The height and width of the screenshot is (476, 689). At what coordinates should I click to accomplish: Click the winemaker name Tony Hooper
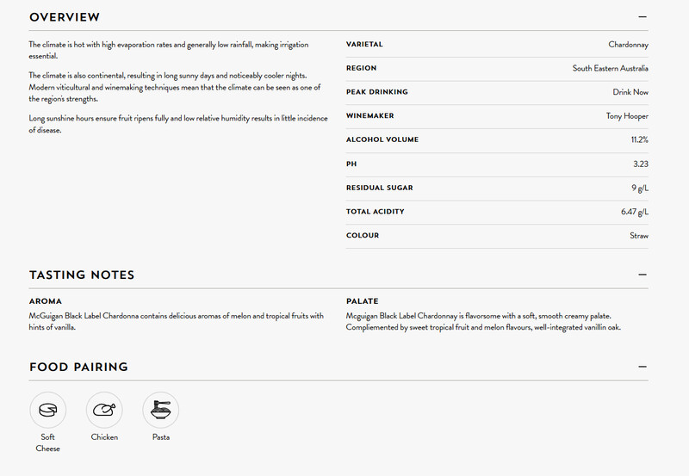coord(627,116)
